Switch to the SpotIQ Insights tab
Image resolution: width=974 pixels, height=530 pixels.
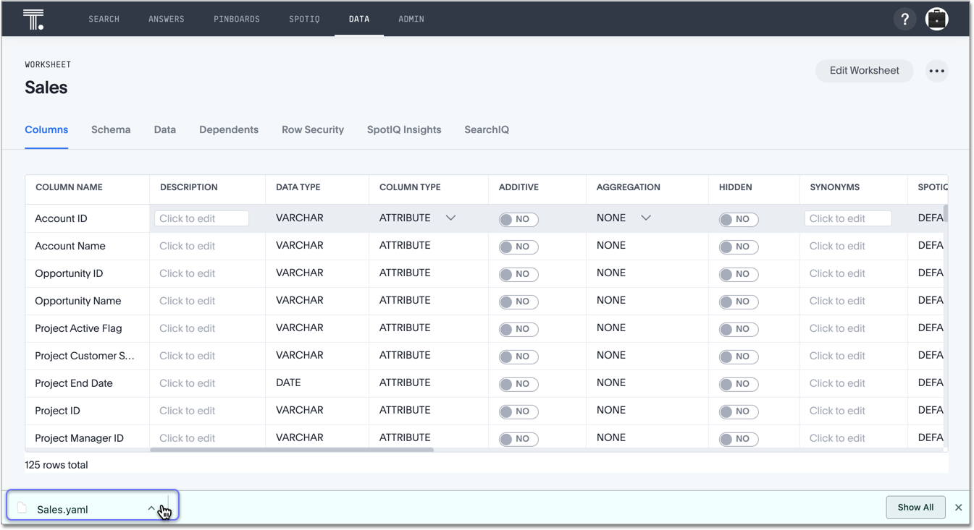click(x=404, y=130)
